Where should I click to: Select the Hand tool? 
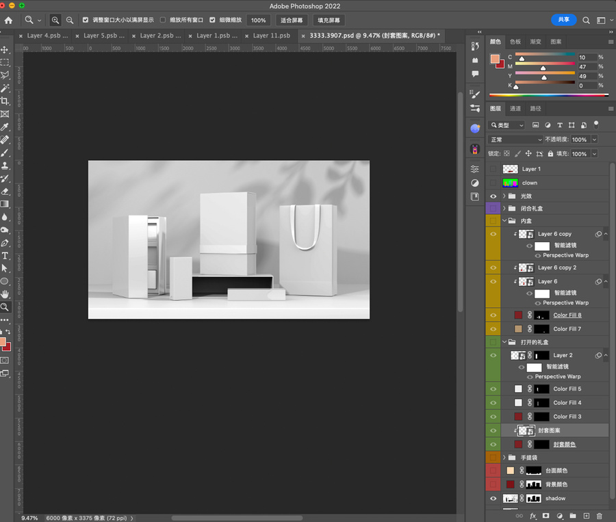[x=5, y=294]
